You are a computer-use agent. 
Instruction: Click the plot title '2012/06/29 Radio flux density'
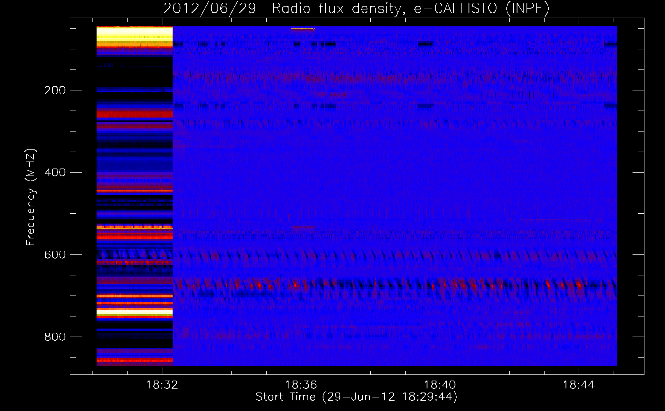pos(356,8)
